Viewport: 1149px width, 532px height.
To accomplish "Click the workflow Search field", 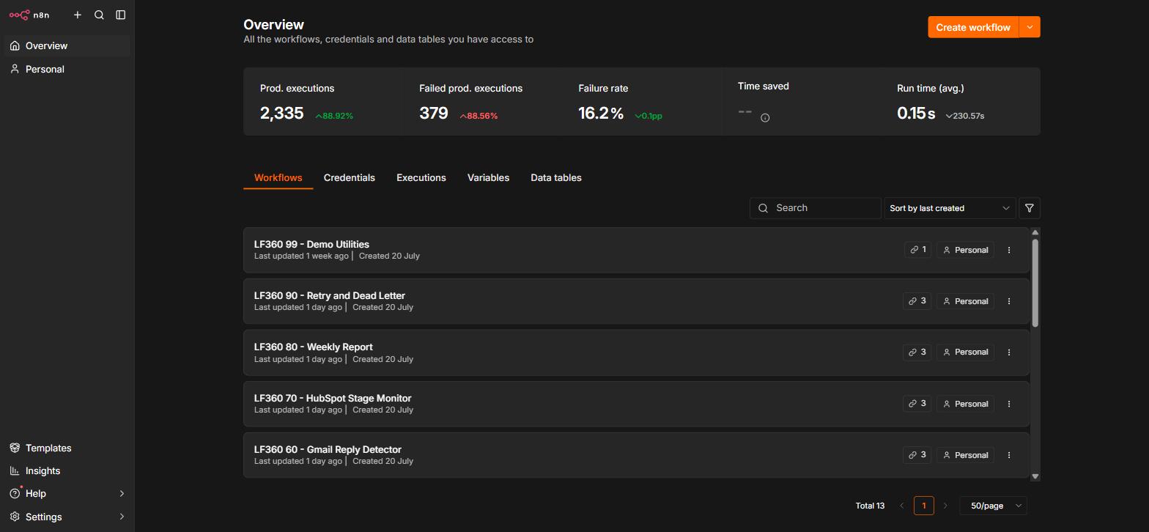I will (x=815, y=208).
